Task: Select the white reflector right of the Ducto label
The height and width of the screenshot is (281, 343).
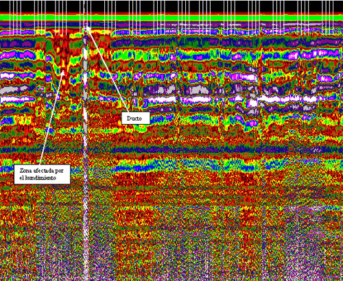Action: (x=162, y=100)
